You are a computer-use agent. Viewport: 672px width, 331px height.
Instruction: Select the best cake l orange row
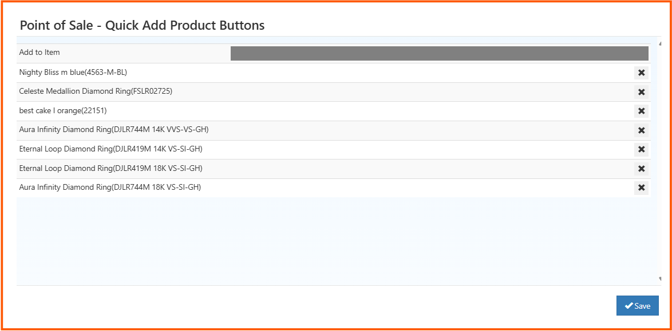pyautogui.click(x=63, y=110)
